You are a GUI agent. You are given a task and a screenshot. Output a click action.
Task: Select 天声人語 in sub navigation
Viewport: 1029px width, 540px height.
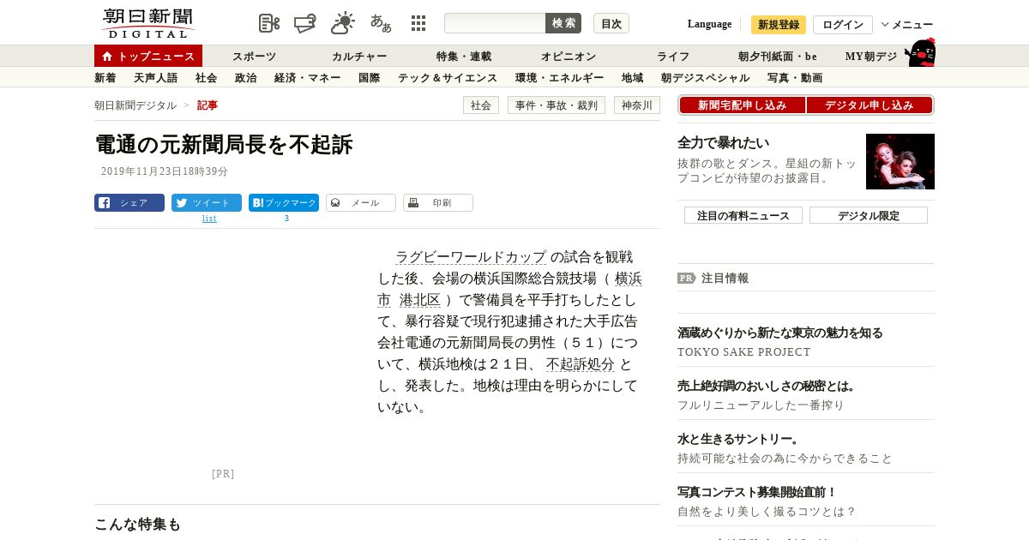coord(156,78)
